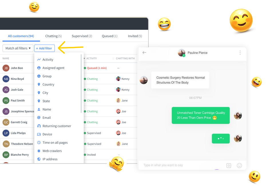Viewport: 270px width, 189px height.
Task: Open the John Bon customer row
Action: (x=17, y=68)
